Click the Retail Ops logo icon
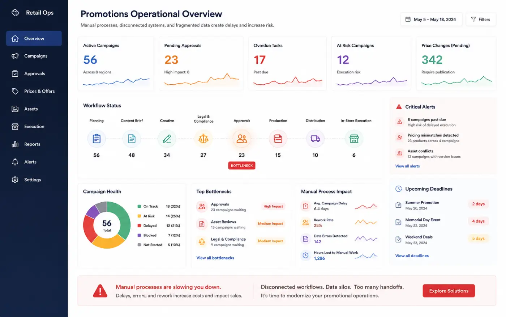Image resolution: width=506 pixels, height=317 pixels. (15, 13)
